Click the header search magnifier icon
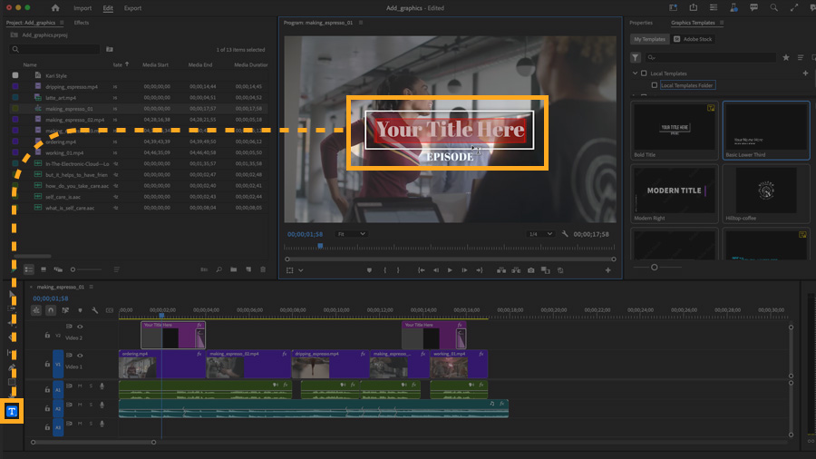Image resolution: width=816 pixels, height=459 pixels. coord(774,7)
